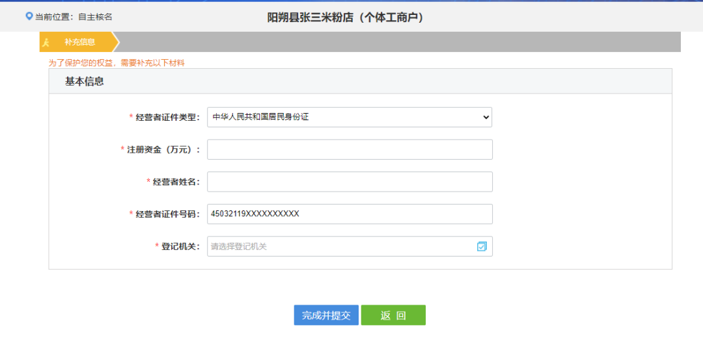Image resolution: width=703 pixels, height=339 pixels.
Task: Focus the 注册资金（万元） input field
Action: 349,149
